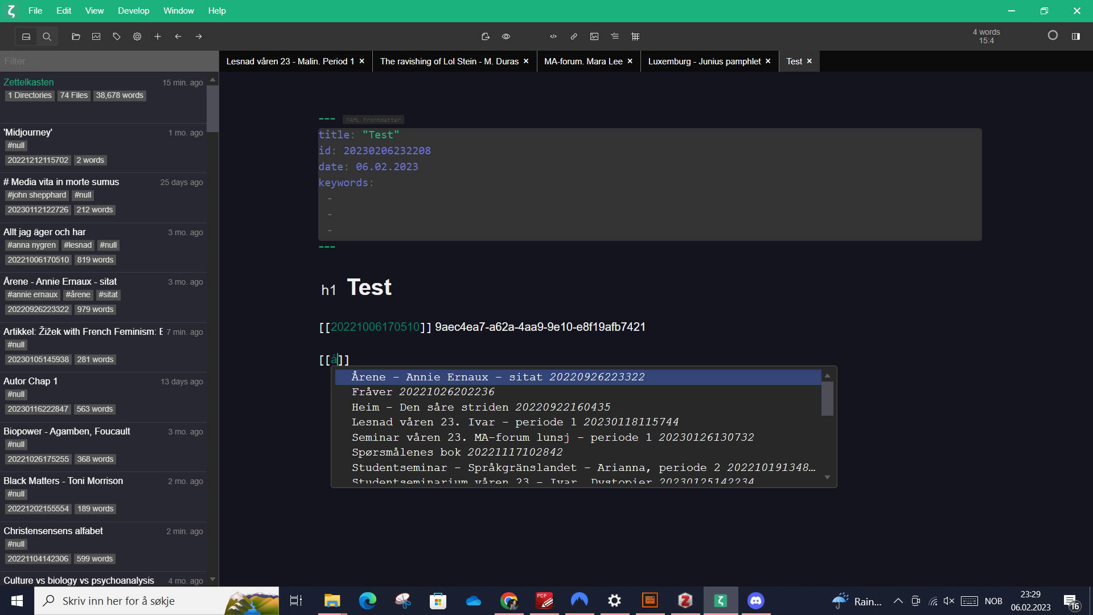This screenshot has width=1093, height=615.
Task: Insert a table using the table icon
Action: (635, 36)
